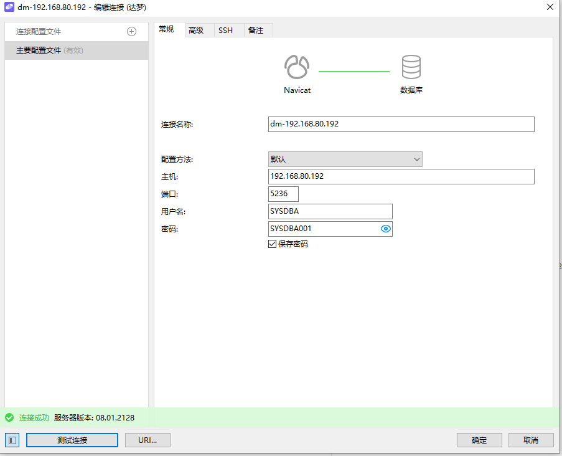Switch to the 高级 tab
The width and height of the screenshot is (562, 456).
pyautogui.click(x=196, y=30)
